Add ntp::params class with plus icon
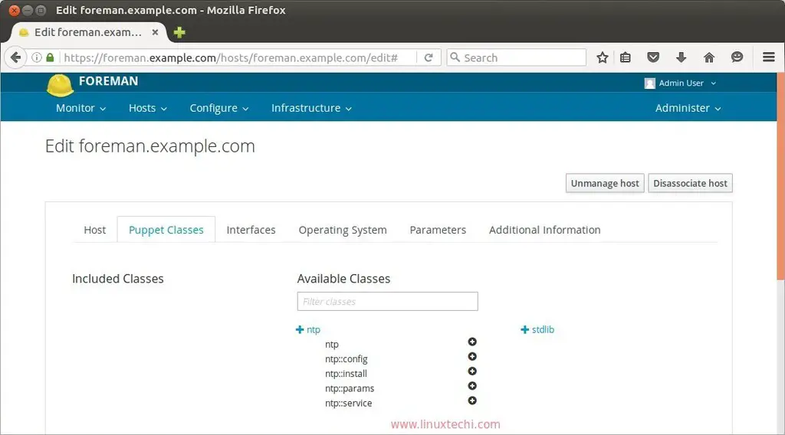The image size is (785, 435). point(472,386)
